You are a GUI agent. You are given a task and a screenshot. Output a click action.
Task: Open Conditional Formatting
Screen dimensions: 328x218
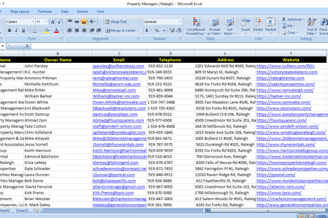pyautogui.click(x=196, y=26)
